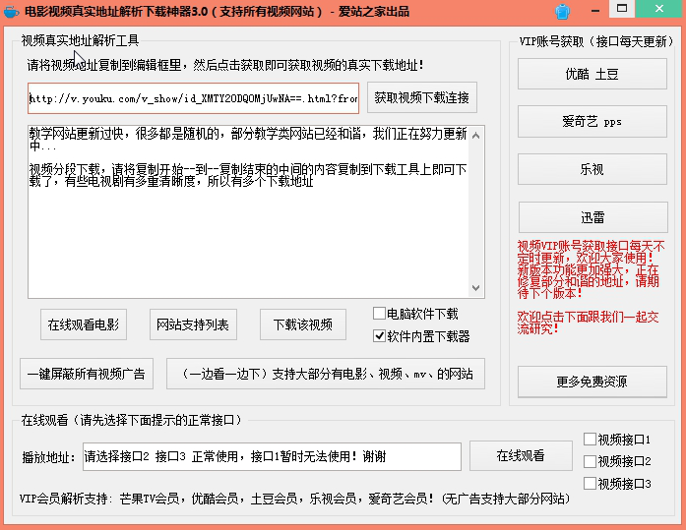Click the scroll down arrow of results box

476,288
